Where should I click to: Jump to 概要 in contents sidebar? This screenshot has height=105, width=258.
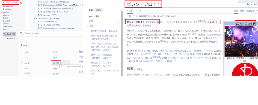click(91, 21)
